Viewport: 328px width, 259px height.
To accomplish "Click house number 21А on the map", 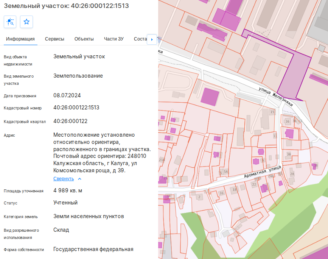I will point(162,160).
